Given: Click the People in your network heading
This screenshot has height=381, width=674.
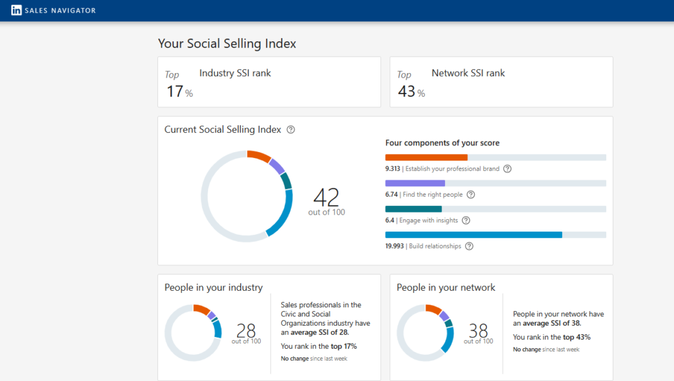Looking at the screenshot, I should 446,288.
